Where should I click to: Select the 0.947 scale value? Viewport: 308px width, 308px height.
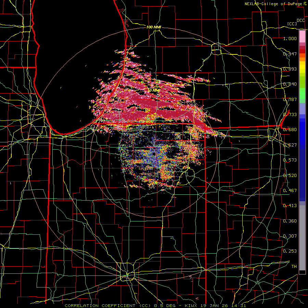coord(290,54)
